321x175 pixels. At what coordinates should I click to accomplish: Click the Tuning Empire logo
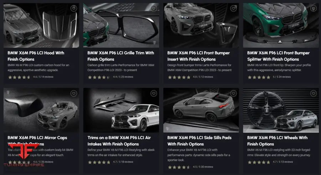(23, 156)
